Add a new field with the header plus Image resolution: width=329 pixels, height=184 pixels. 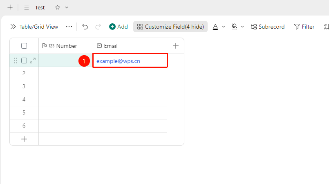pyautogui.click(x=176, y=46)
